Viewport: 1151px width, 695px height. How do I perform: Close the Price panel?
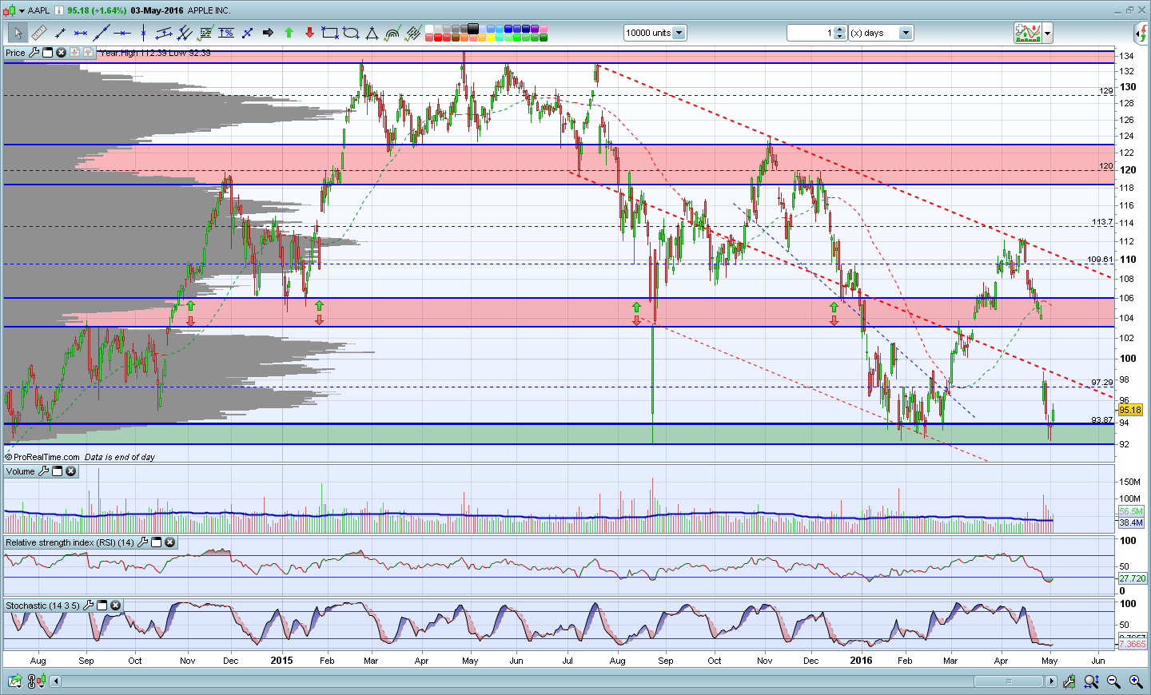click(x=62, y=53)
